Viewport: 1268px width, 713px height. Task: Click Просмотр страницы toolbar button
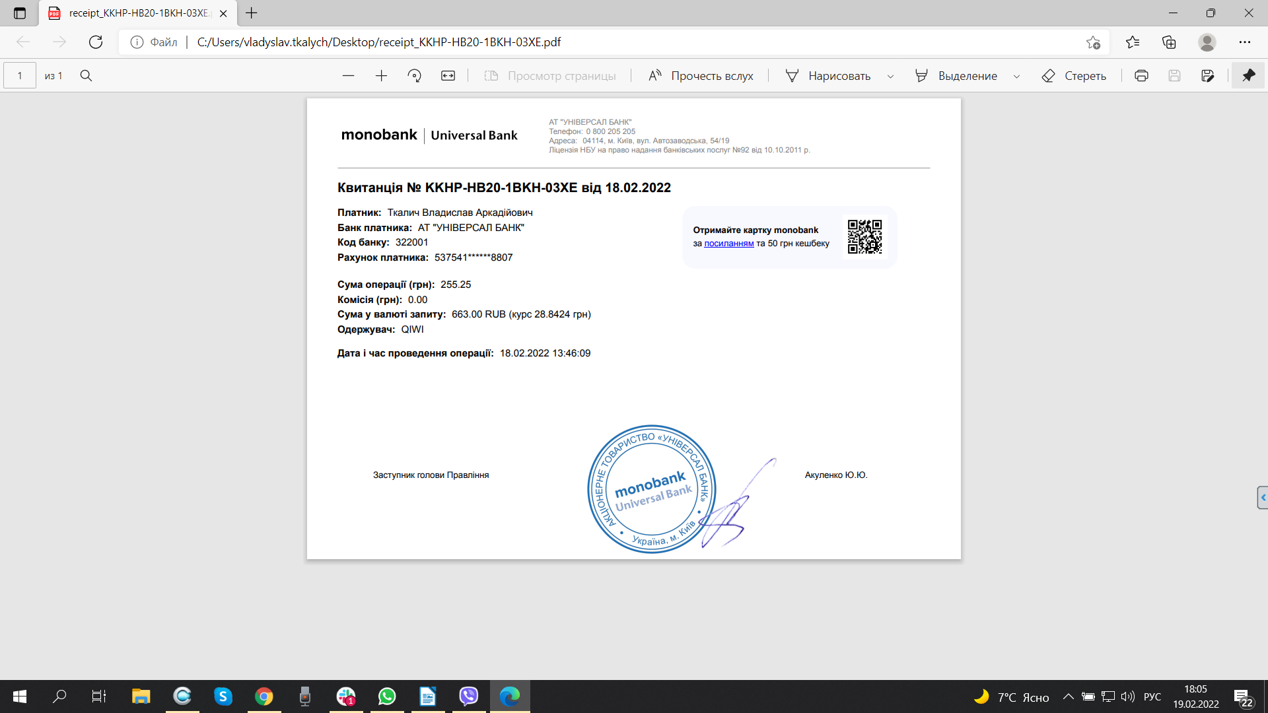point(549,76)
